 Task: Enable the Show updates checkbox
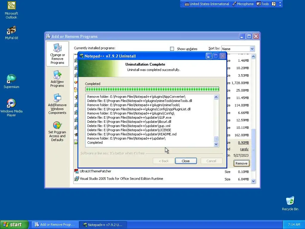(x=172, y=49)
